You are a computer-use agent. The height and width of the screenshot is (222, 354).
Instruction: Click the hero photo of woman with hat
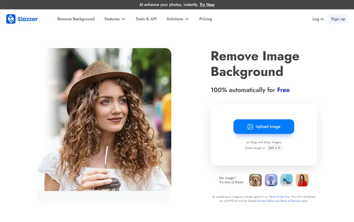click(104, 119)
